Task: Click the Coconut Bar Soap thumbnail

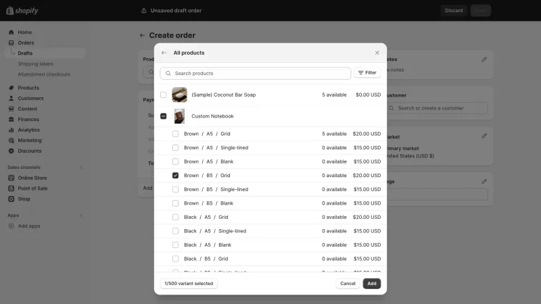Action: 179,95
